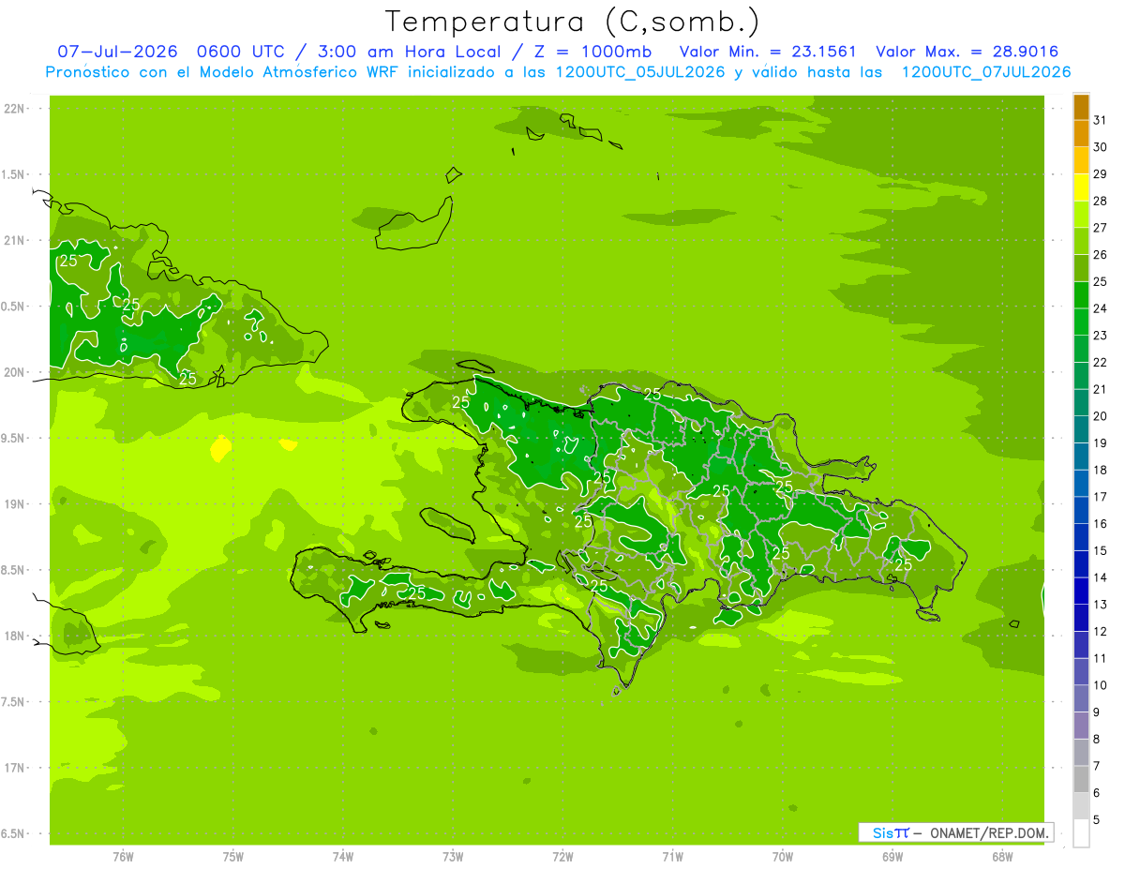Click the yellow 28-degree color swatch in legend

[x=1081, y=187]
